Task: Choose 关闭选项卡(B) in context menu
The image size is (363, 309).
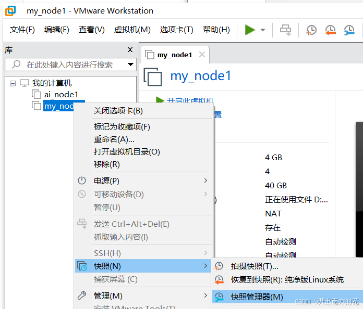Action: pos(143,111)
